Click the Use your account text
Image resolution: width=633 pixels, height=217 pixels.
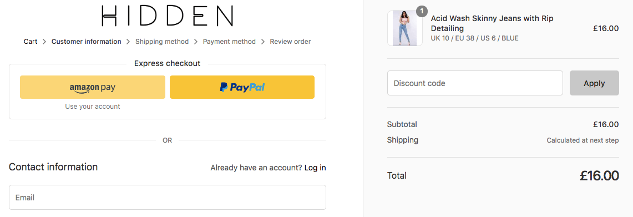93,107
